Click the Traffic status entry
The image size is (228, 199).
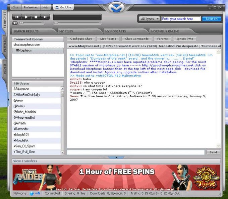[x=155, y=193]
